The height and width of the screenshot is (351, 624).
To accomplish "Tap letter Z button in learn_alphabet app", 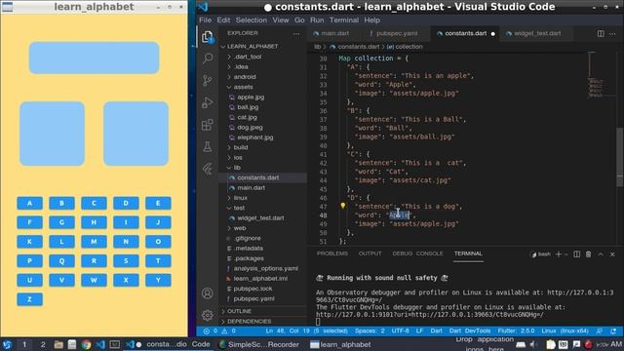I will [30, 299].
